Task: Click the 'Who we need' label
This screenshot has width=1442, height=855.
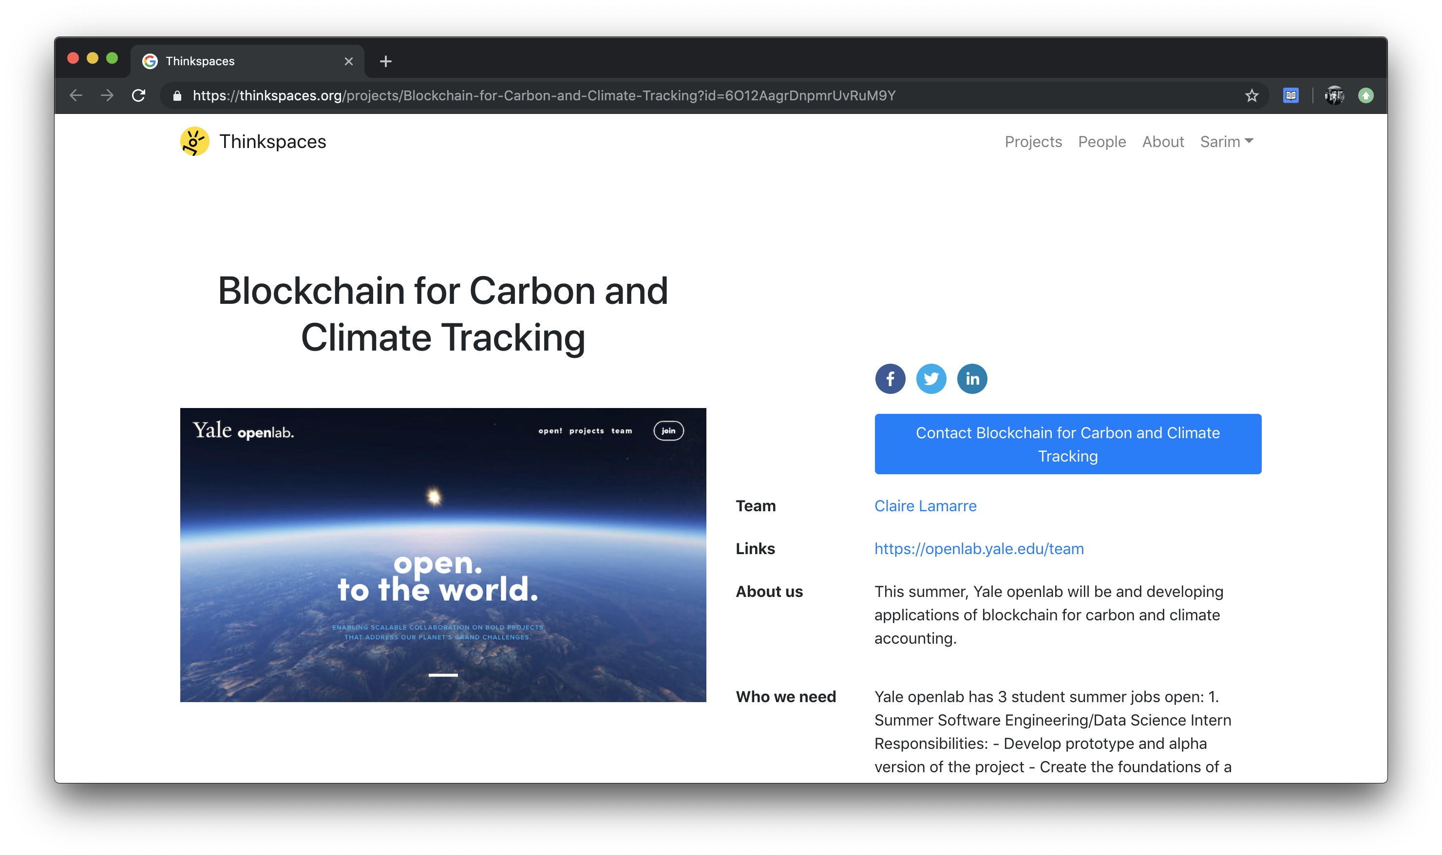Action: pos(786,697)
